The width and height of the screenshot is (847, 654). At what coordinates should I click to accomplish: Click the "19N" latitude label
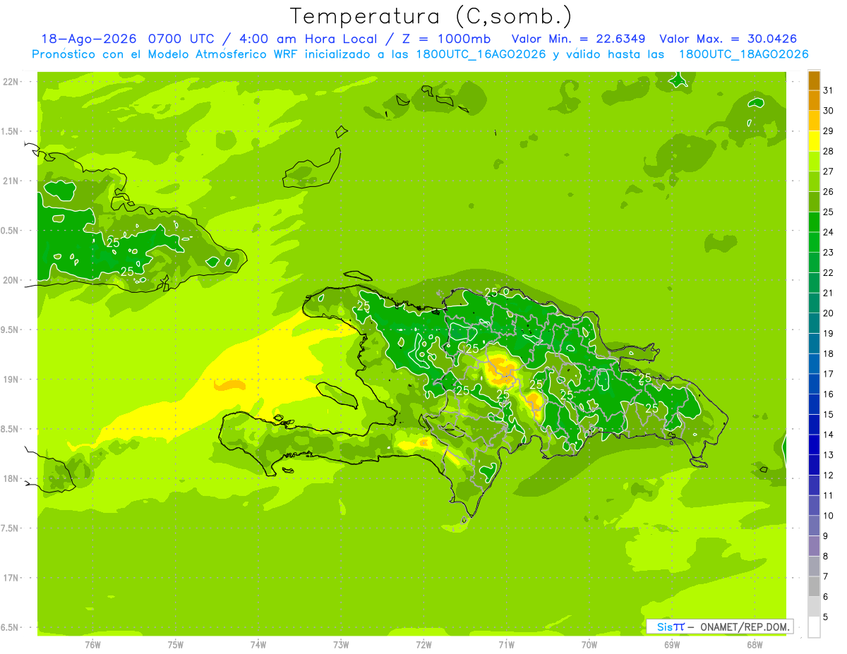(x=11, y=380)
